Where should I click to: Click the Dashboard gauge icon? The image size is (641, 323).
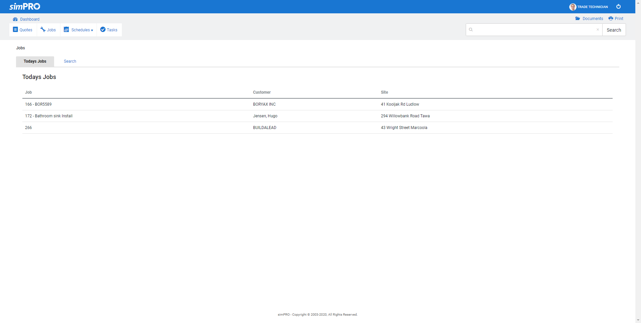(x=15, y=19)
